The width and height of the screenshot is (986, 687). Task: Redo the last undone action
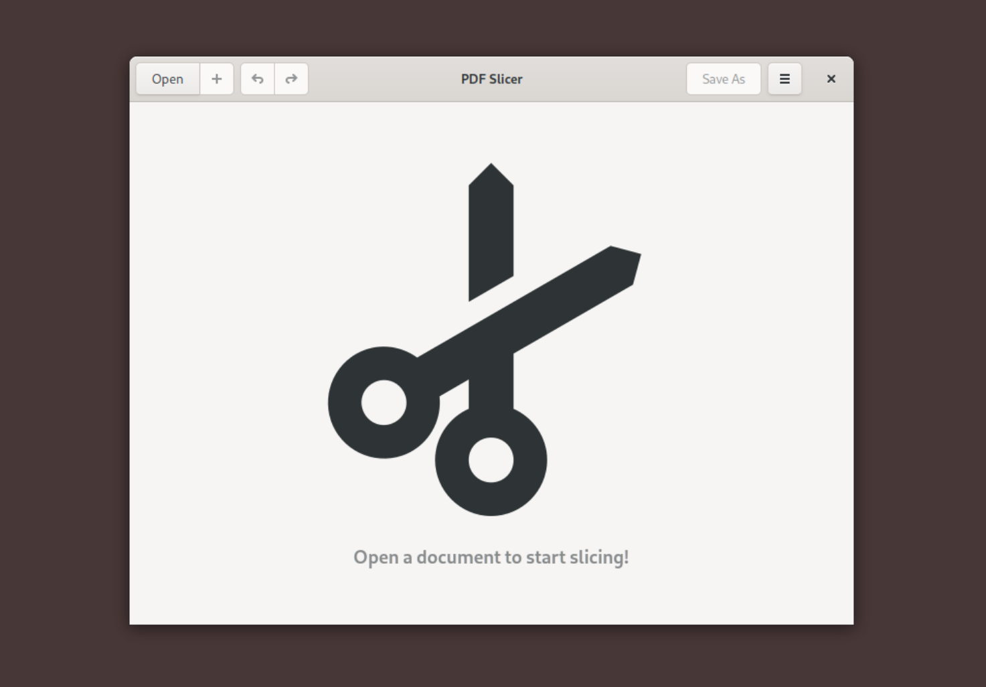[x=291, y=79]
